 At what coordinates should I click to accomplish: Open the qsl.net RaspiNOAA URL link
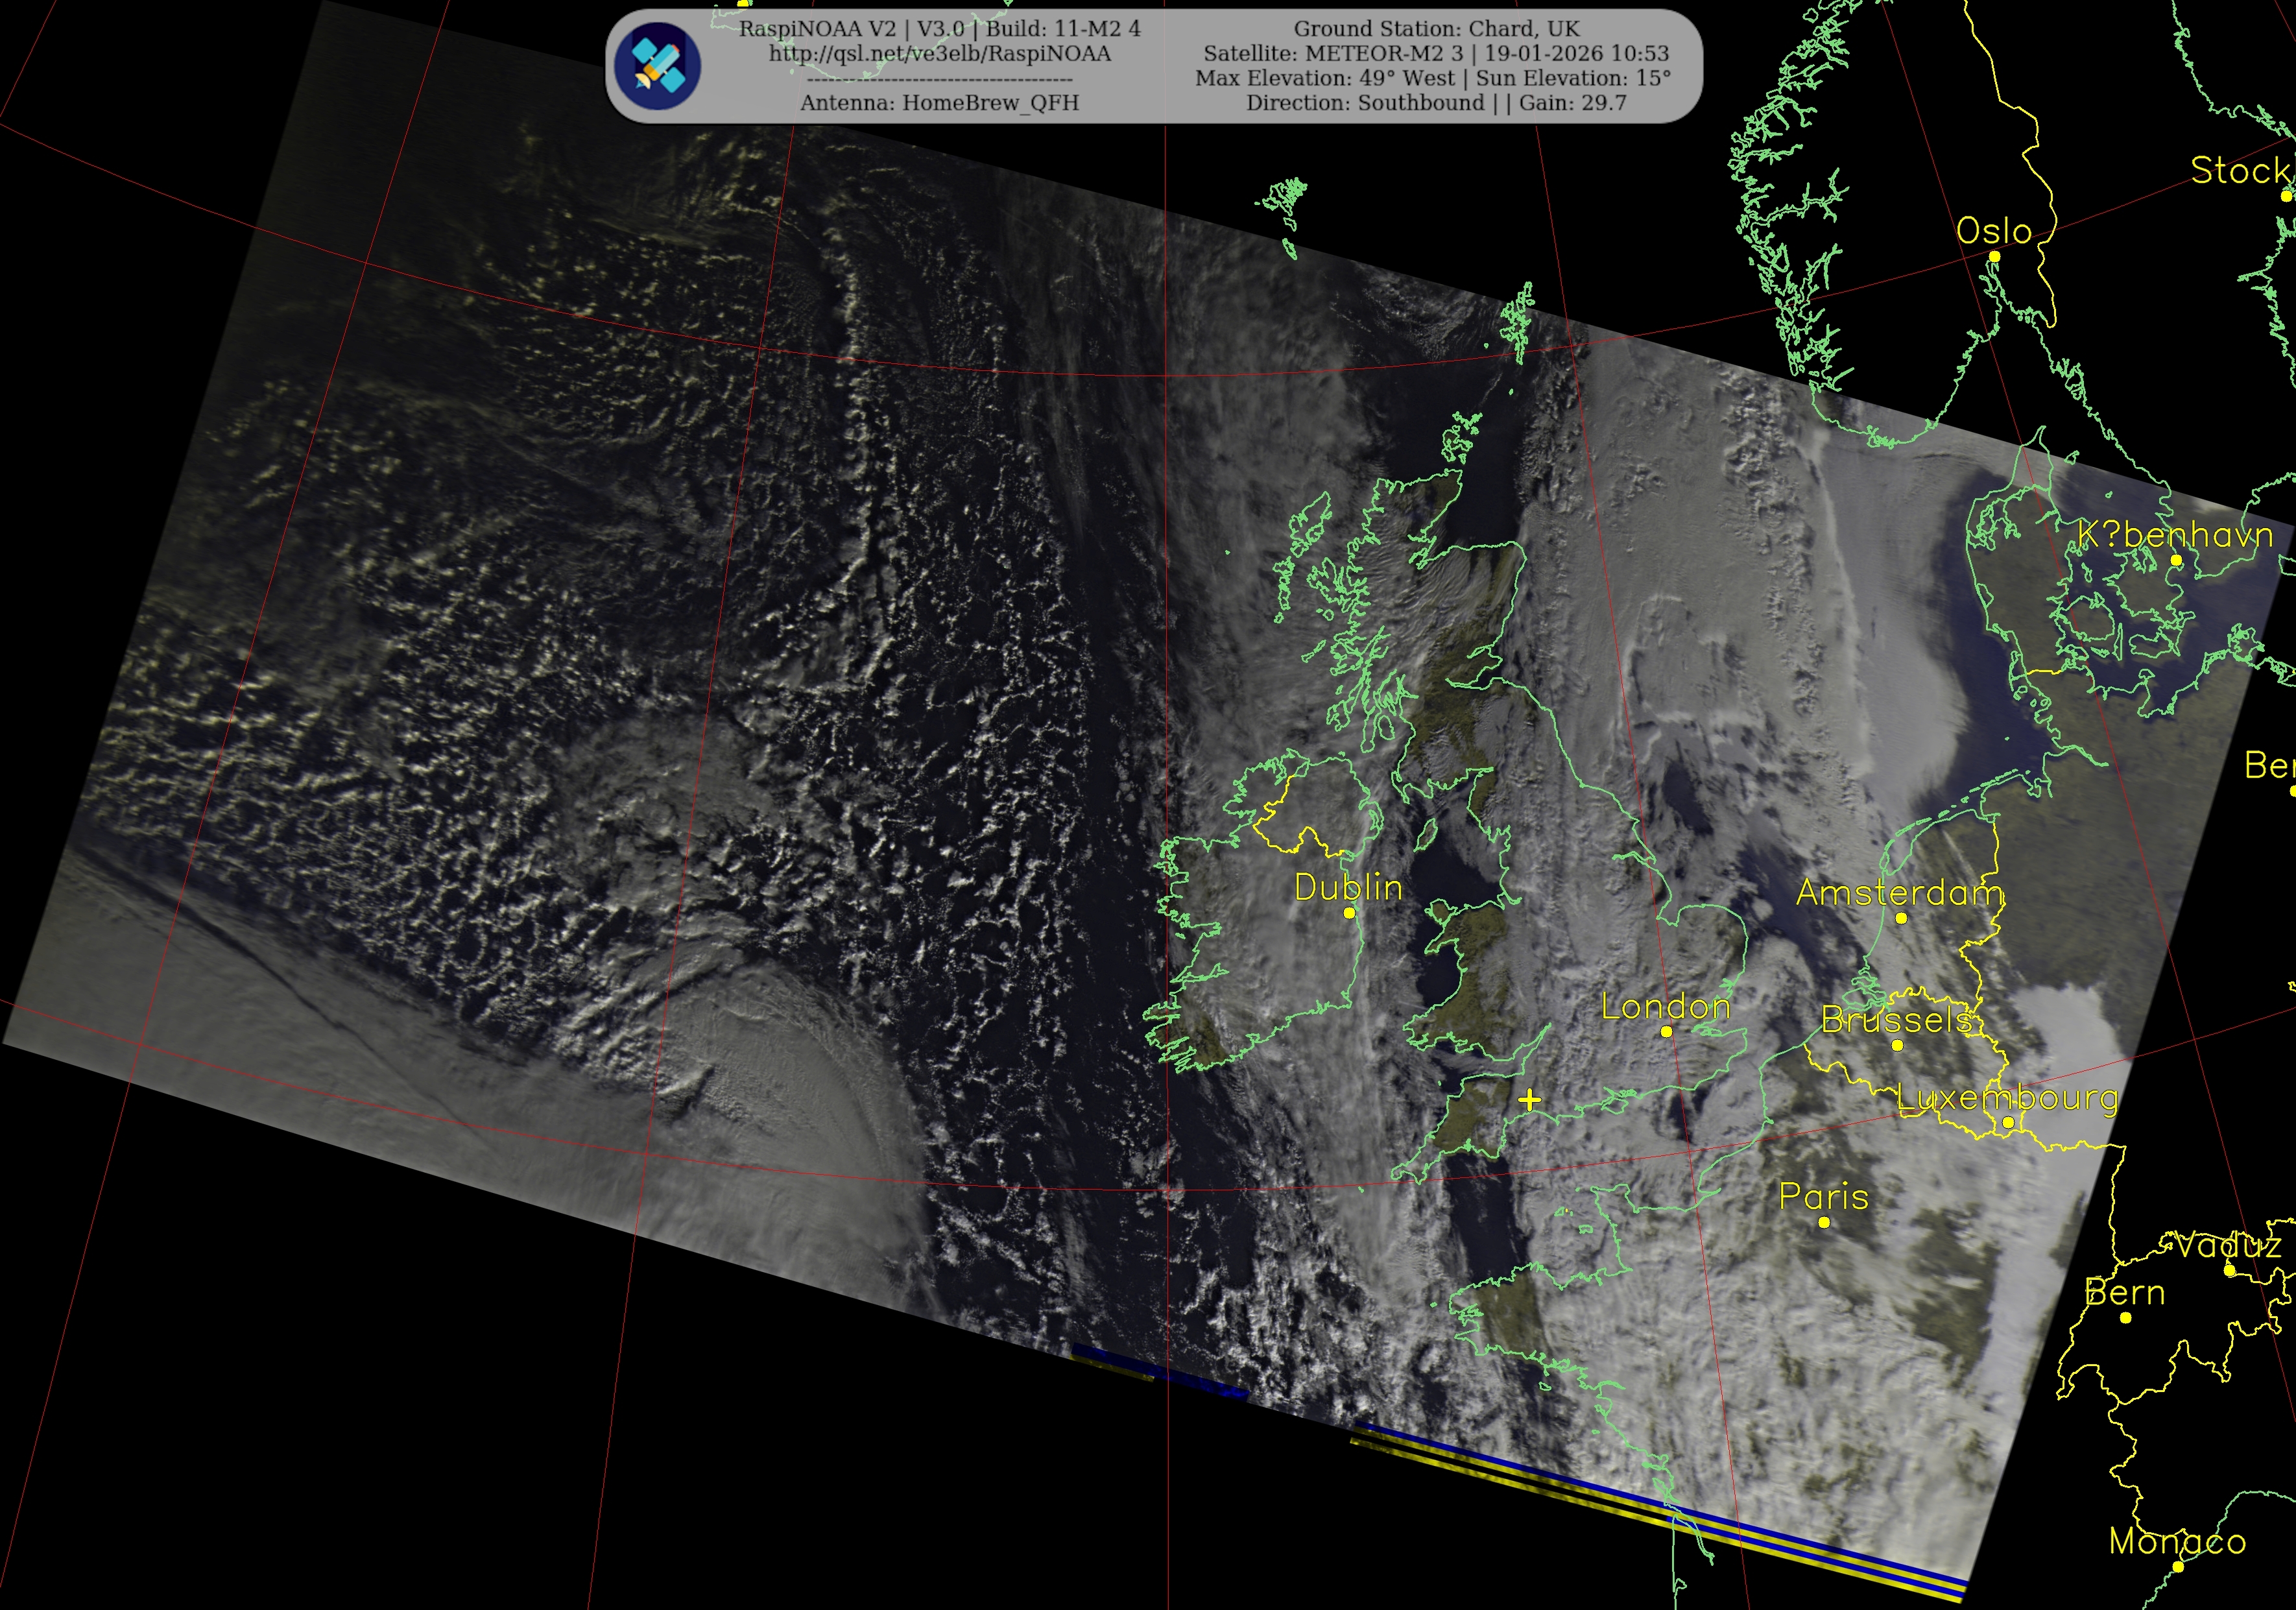click(x=939, y=54)
